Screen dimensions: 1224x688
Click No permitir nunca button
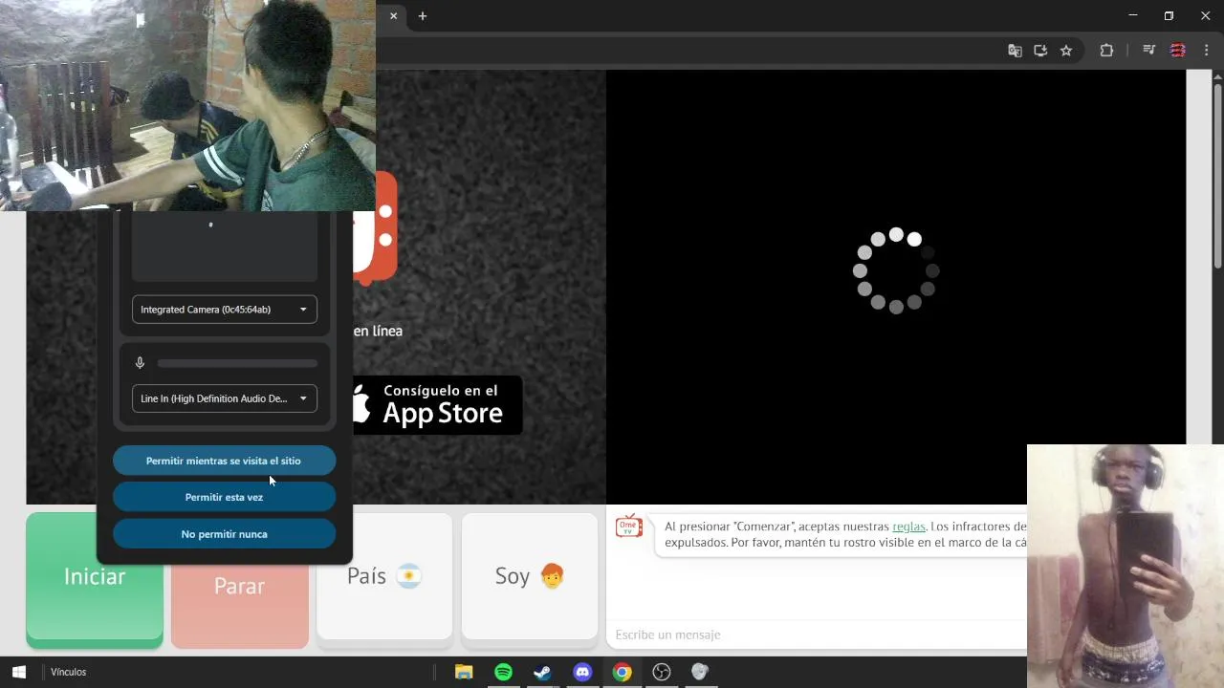[224, 534]
